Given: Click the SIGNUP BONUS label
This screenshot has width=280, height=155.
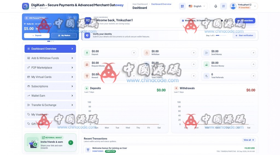Looking at the screenshot, I should [x=98, y=151].
